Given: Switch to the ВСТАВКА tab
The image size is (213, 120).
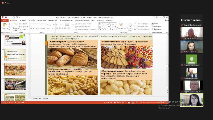Looking at the screenshot, I should [x=23, y=21].
